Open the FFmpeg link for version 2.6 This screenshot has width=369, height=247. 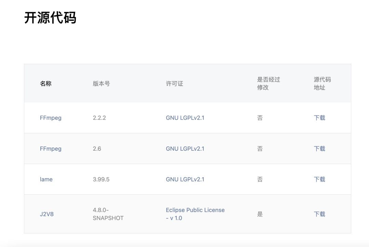coord(51,149)
